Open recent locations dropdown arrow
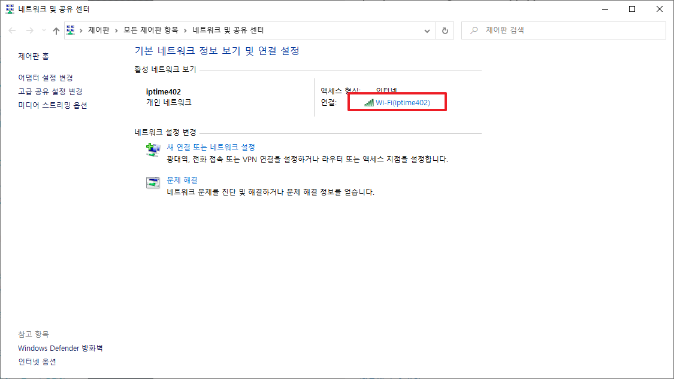This screenshot has width=674, height=379. 44,30
